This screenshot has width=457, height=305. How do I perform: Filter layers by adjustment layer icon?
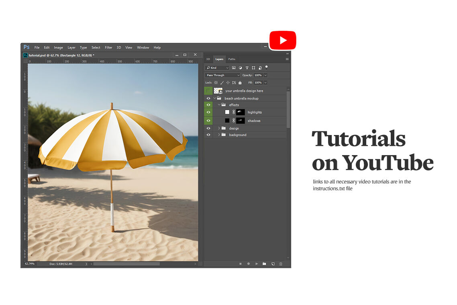[240, 68]
